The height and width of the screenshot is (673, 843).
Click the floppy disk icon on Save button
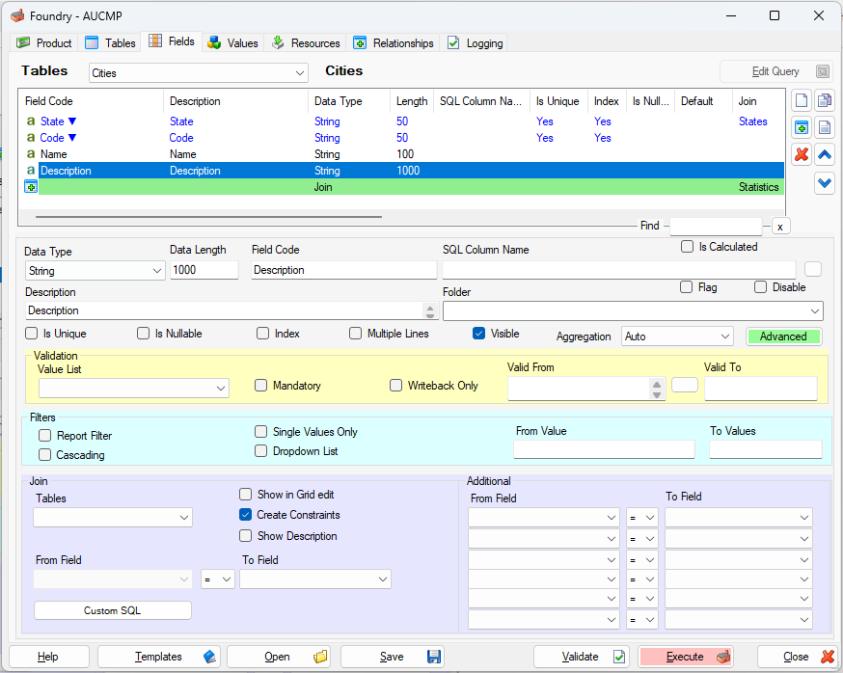[x=433, y=657]
